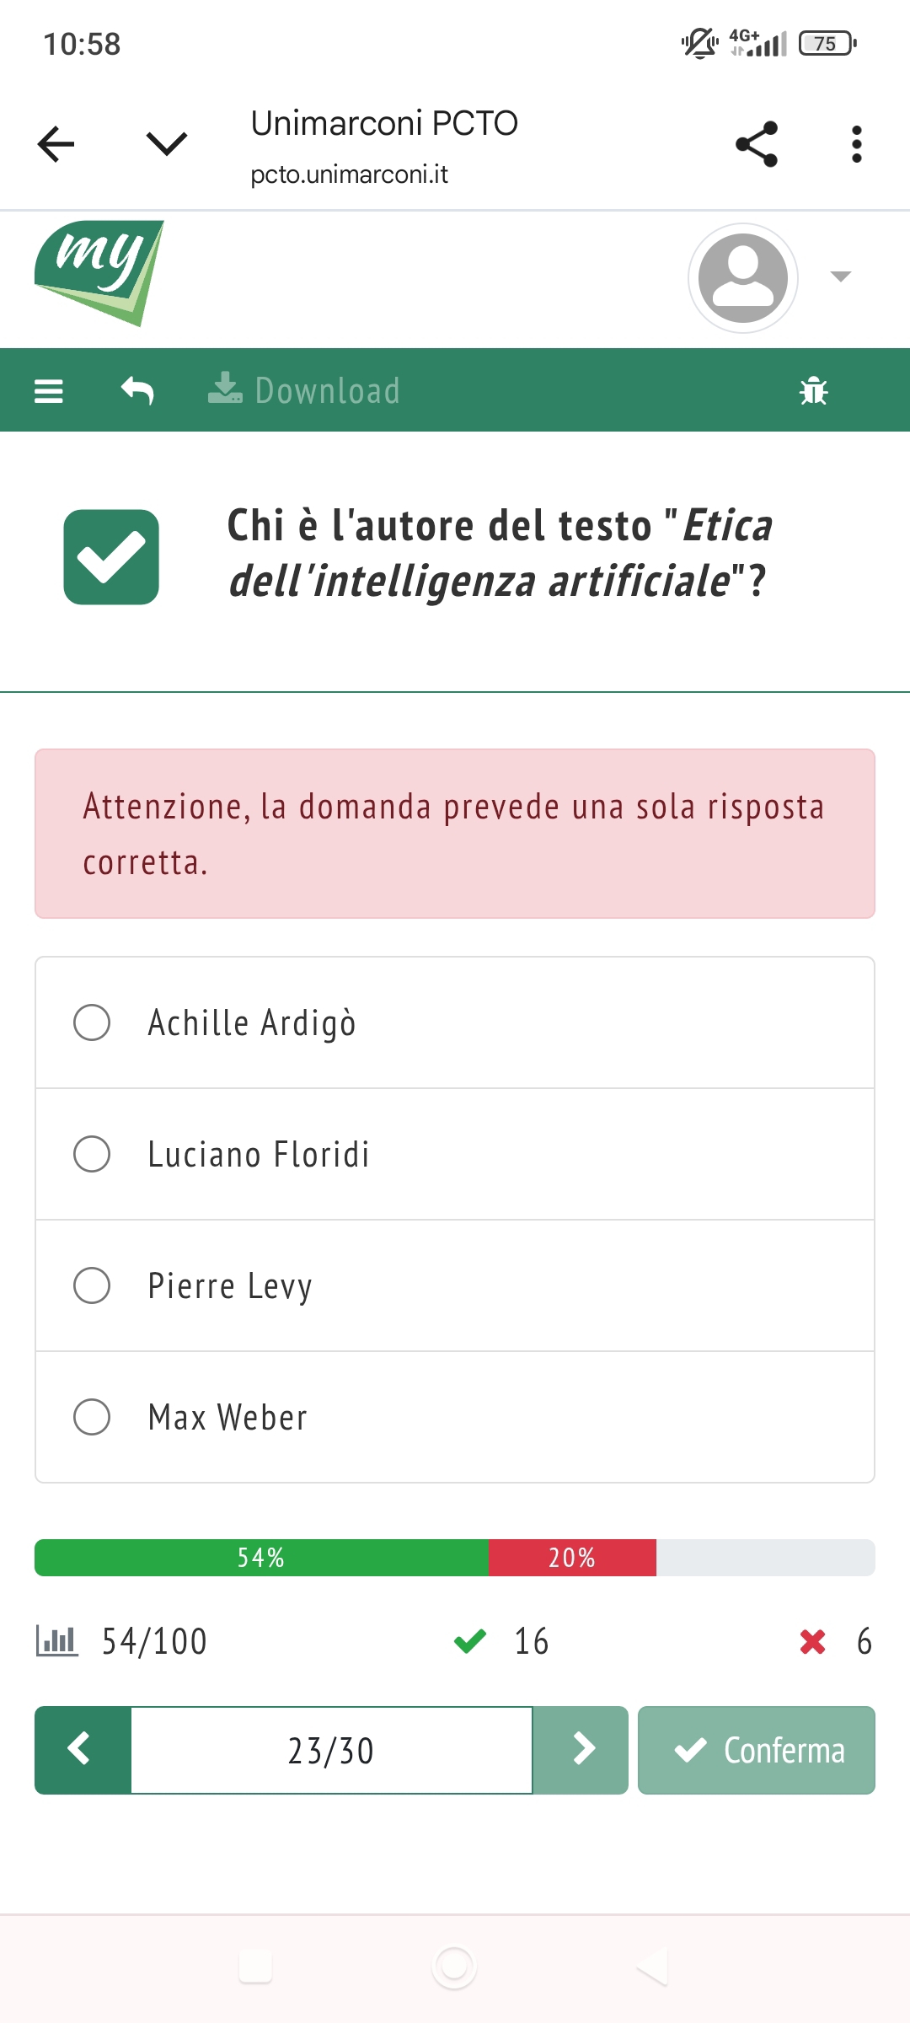Collapse the browser tab via down chevron
Viewport: 910px width, 2023px height.
pos(166,144)
